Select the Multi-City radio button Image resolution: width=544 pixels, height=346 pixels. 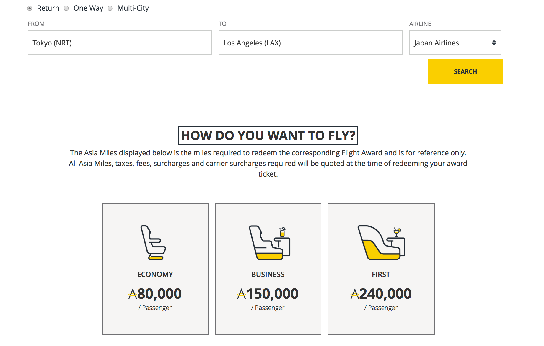point(110,8)
